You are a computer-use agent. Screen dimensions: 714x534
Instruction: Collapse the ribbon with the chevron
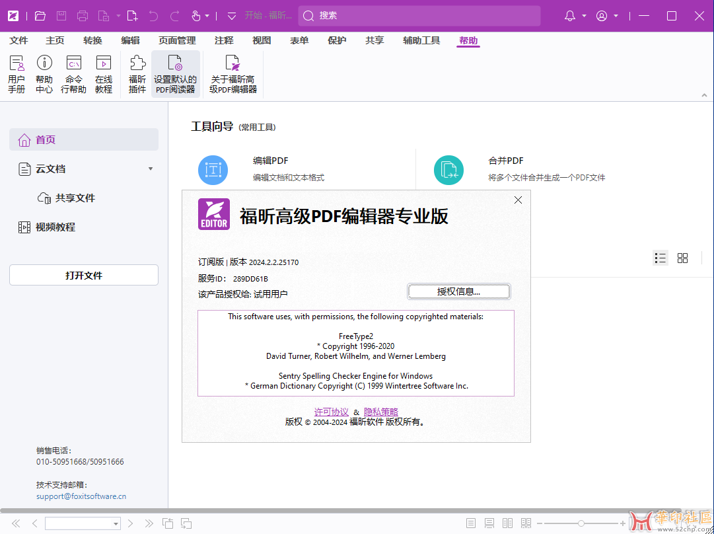click(x=704, y=95)
